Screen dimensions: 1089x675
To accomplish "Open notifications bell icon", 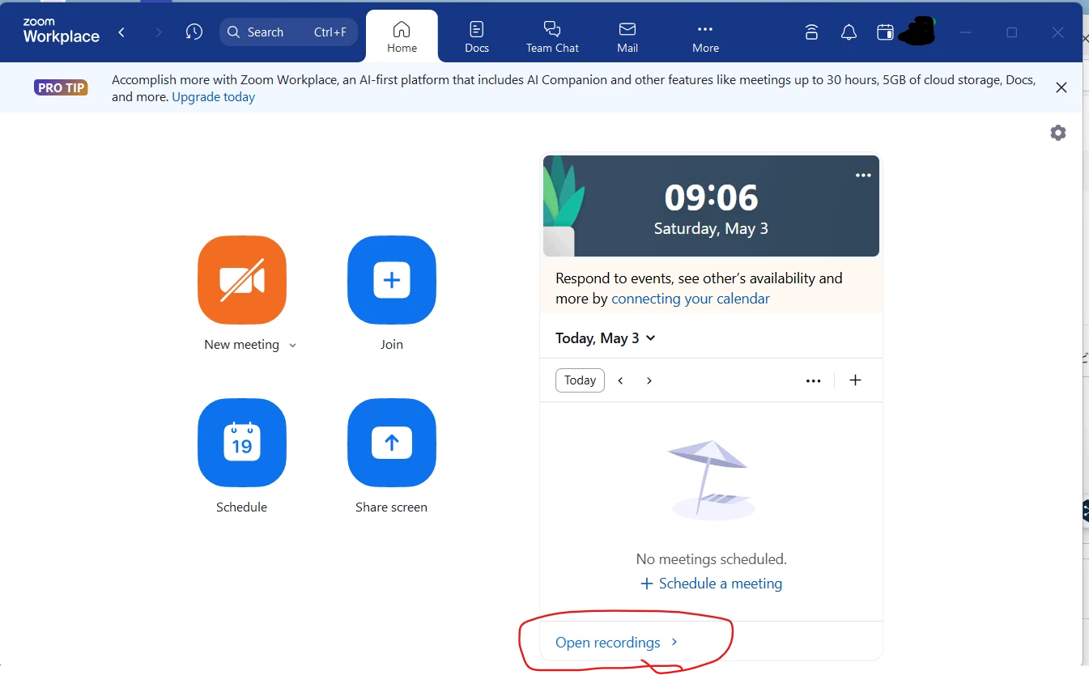I will coord(849,32).
